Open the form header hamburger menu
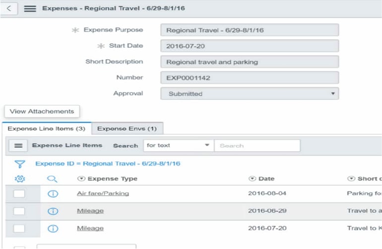This screenshot has width=382, height=249. [30, 8]
